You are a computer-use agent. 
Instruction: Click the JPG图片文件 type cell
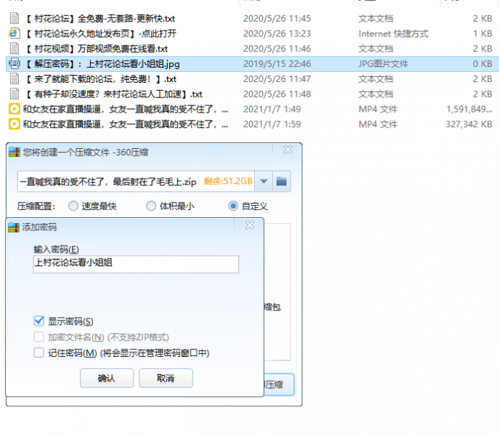[x=384, y=64]
